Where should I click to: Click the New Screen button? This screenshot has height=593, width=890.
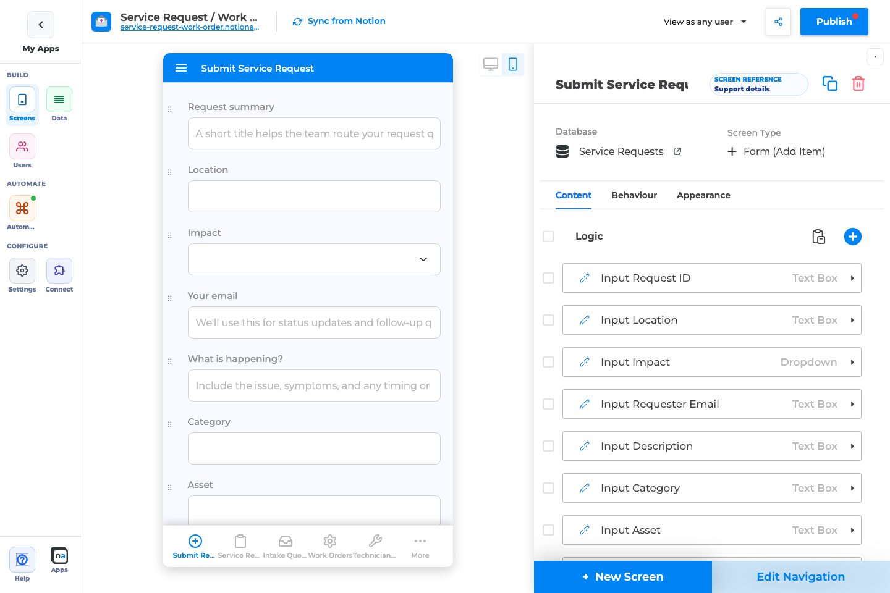tap(623, 577)
